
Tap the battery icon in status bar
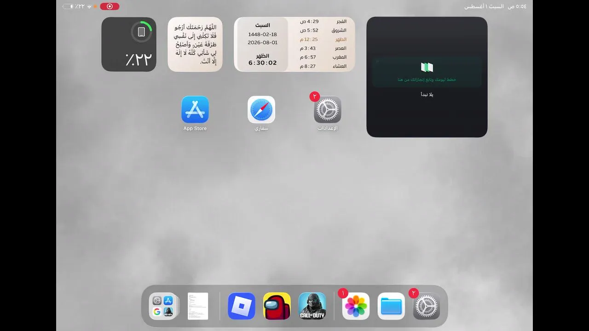68,6
